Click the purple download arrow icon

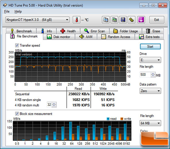coord(141,20)
